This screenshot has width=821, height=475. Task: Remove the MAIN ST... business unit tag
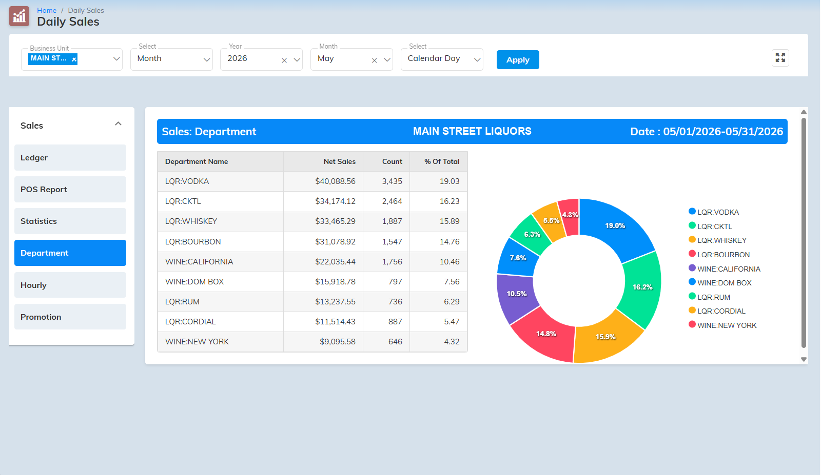74,59
